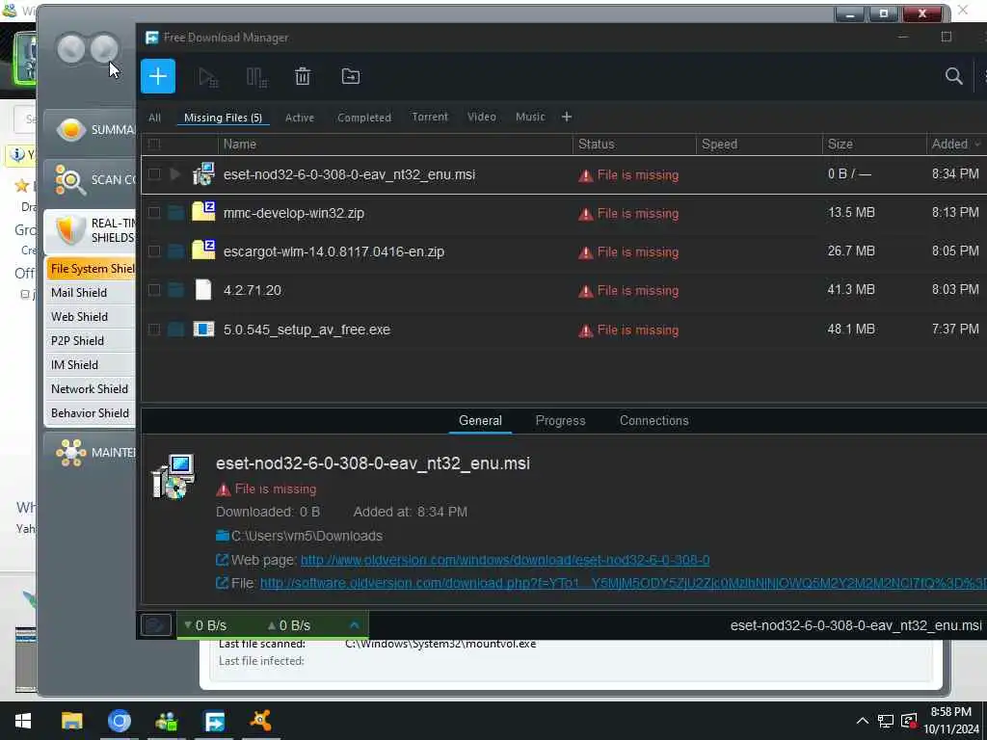
Task: Open the software.oldversion.com File link
Action: (x=624, y=583)
